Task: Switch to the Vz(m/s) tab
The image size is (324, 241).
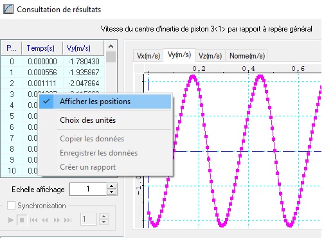Action: (x=210, y=56)
